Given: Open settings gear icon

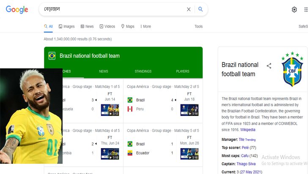Looking at the screenshot, I should [294, 9].
